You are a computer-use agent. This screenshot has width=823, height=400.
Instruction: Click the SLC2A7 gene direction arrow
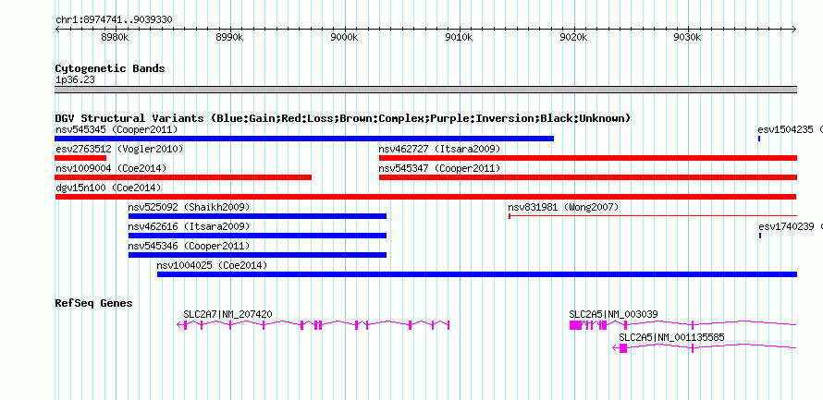tap(180, 325)
